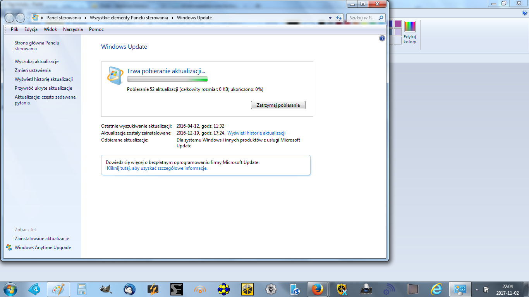529x297 pixels.
Task: Launch Calculator from the taskbar
Action: point(82,289)
